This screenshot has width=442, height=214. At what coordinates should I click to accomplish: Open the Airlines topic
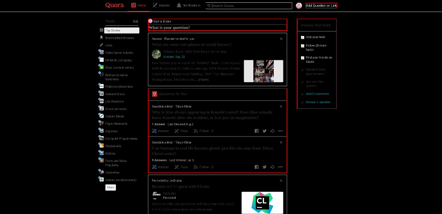coord(110,154)
